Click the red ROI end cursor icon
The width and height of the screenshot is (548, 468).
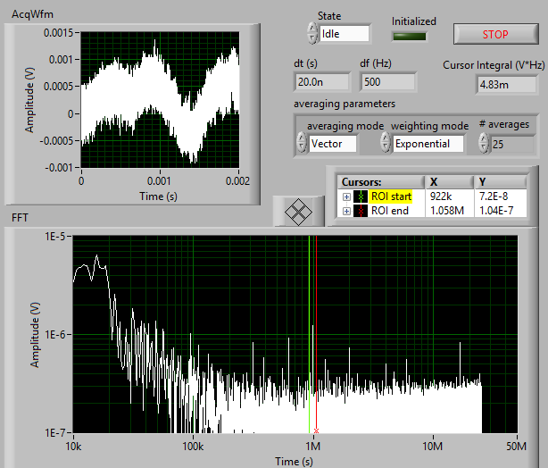click(361, 211)
